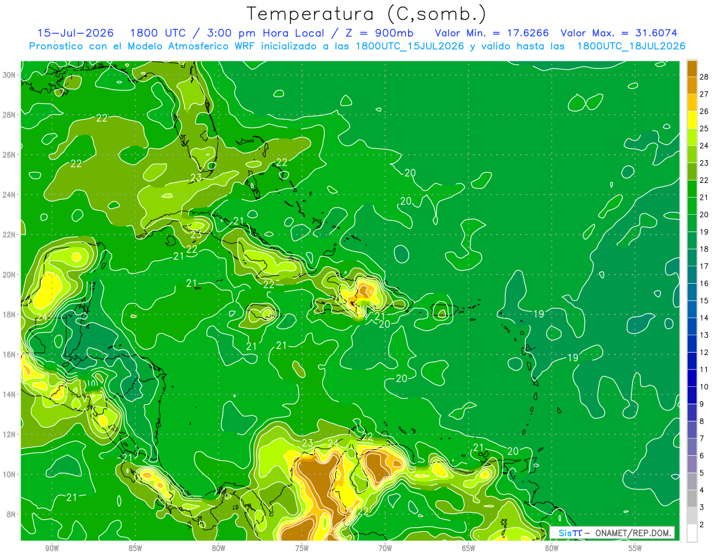The height and width of the screenshot is (556, 720).
Task: Click the '14N' latitude axis label
Action: (x=9, y=395)
